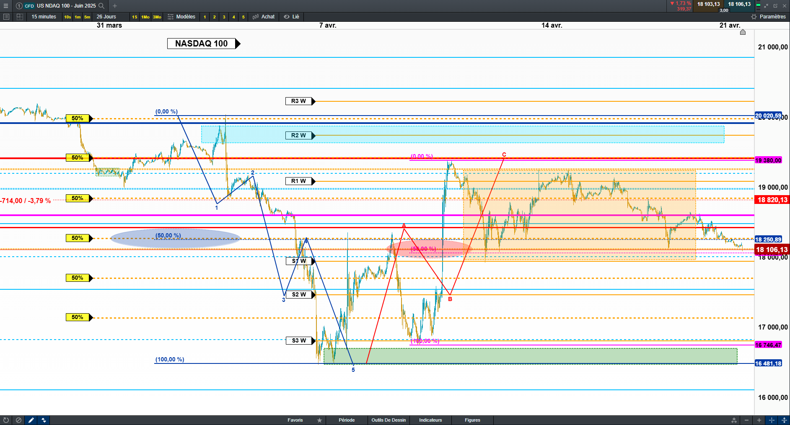Screen dimensions: 790x425
Task: Click the 16 481,18 price tag
Action: pyautogui.click(x=768, y=363)
